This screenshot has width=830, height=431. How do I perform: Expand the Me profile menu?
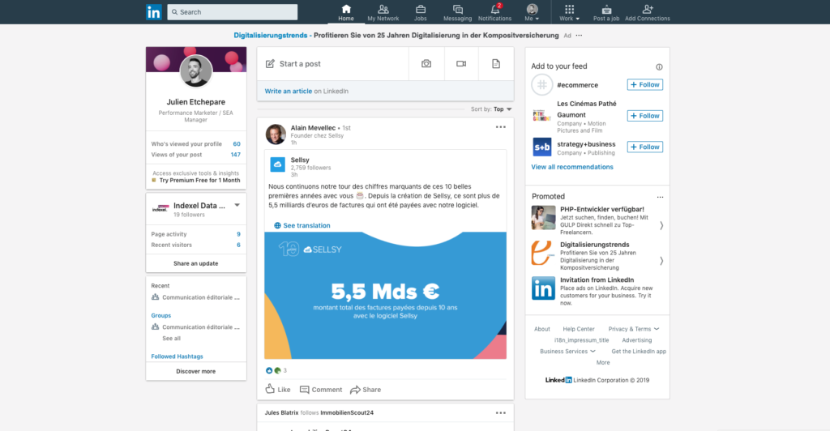point(532,13)
